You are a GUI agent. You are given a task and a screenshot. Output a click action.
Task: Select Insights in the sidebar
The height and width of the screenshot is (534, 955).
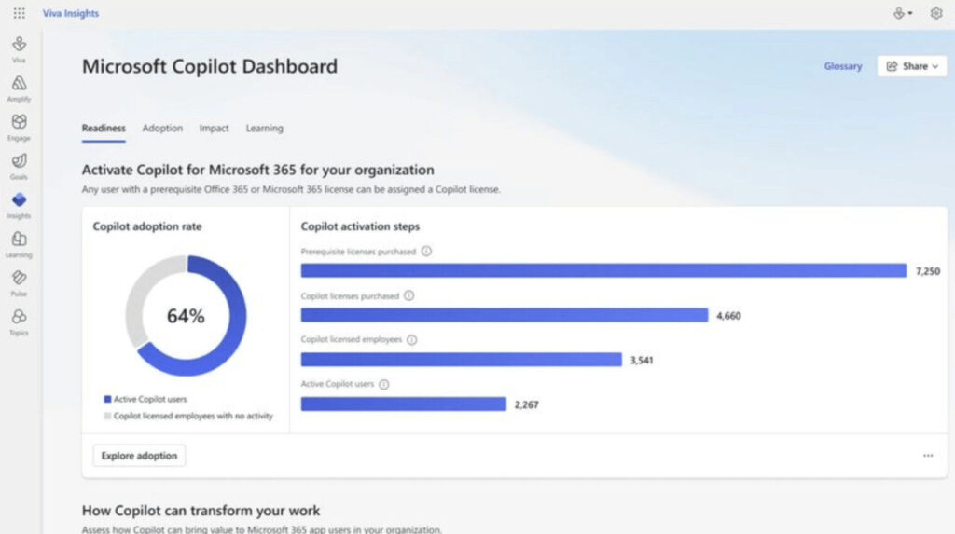point(19,205)
